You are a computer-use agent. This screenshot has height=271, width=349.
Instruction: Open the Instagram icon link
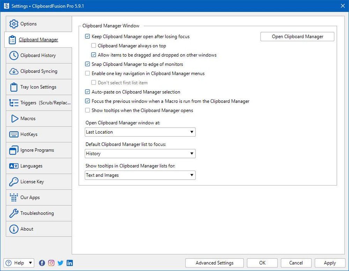51,263
